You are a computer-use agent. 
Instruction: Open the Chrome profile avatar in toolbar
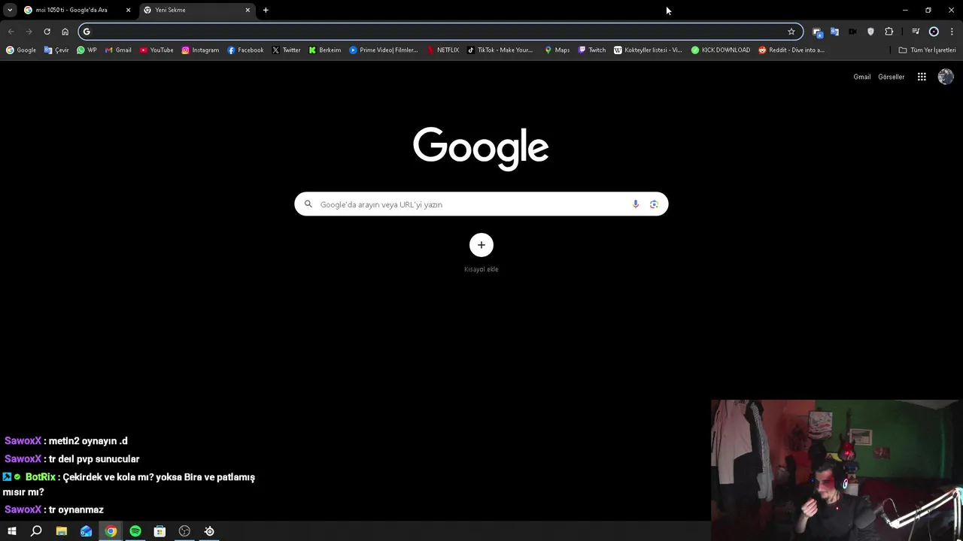pyautogui.click(x=934, y=32)
